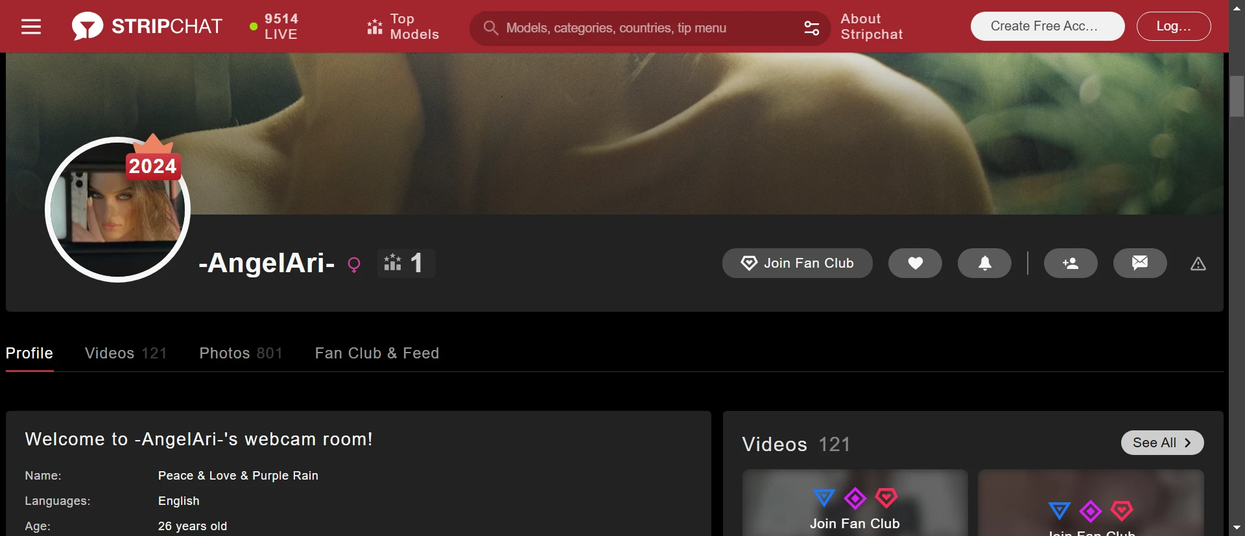Open first locked video Join Fan Club thumbnail
This screenshot has height=536, width=1245.
855,503
